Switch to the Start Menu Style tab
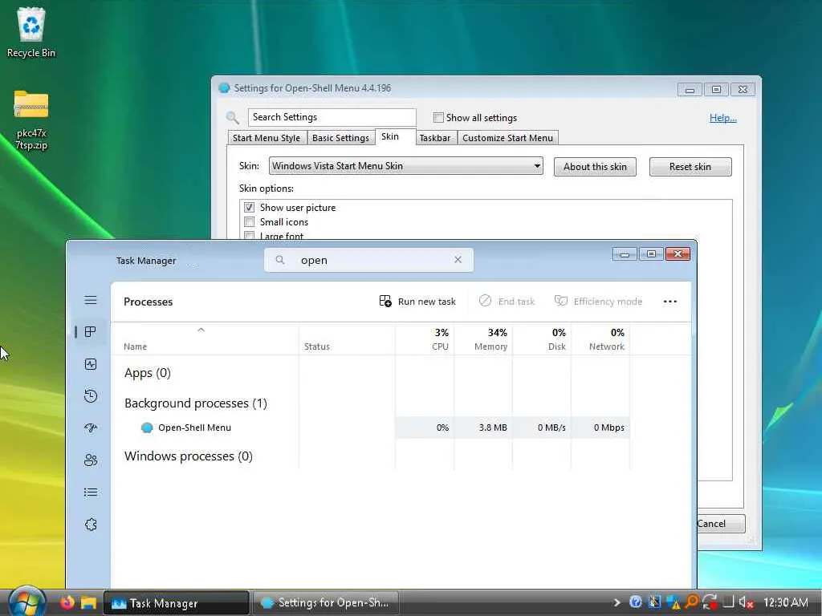This screenshot has width=822, height=616. [x=267, y=138]
